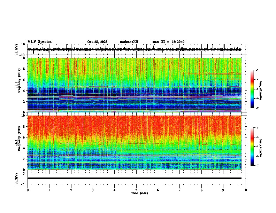276x213 pixels.
Task: Click the ch.1 voltage waveform trace panel
Action: [x=137, y=49]
